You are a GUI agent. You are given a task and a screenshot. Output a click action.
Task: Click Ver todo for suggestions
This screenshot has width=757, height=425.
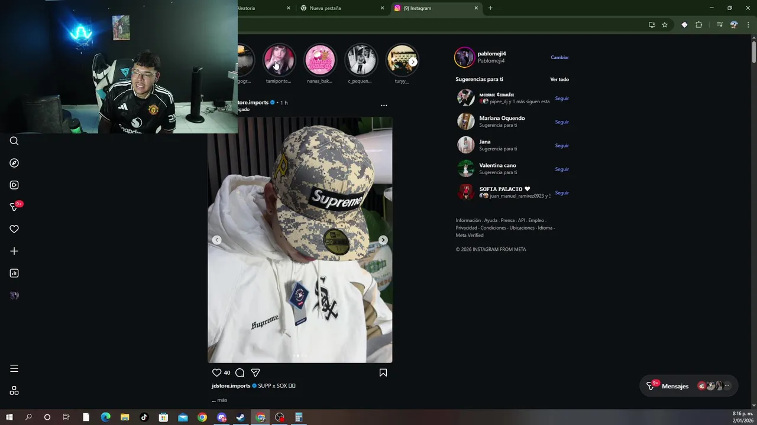point(559,79)
